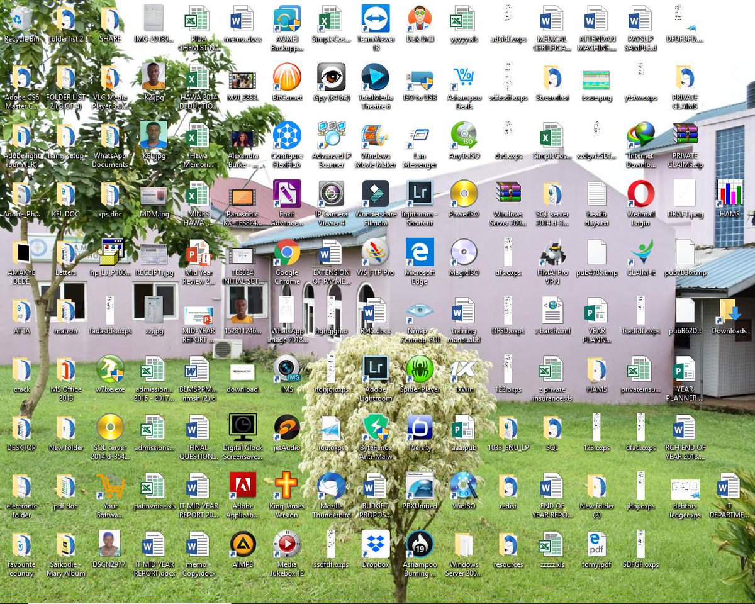This screenshot has height=604, width=755.
Task: Launch Windows Movie Maker
Action: [375, 135]
